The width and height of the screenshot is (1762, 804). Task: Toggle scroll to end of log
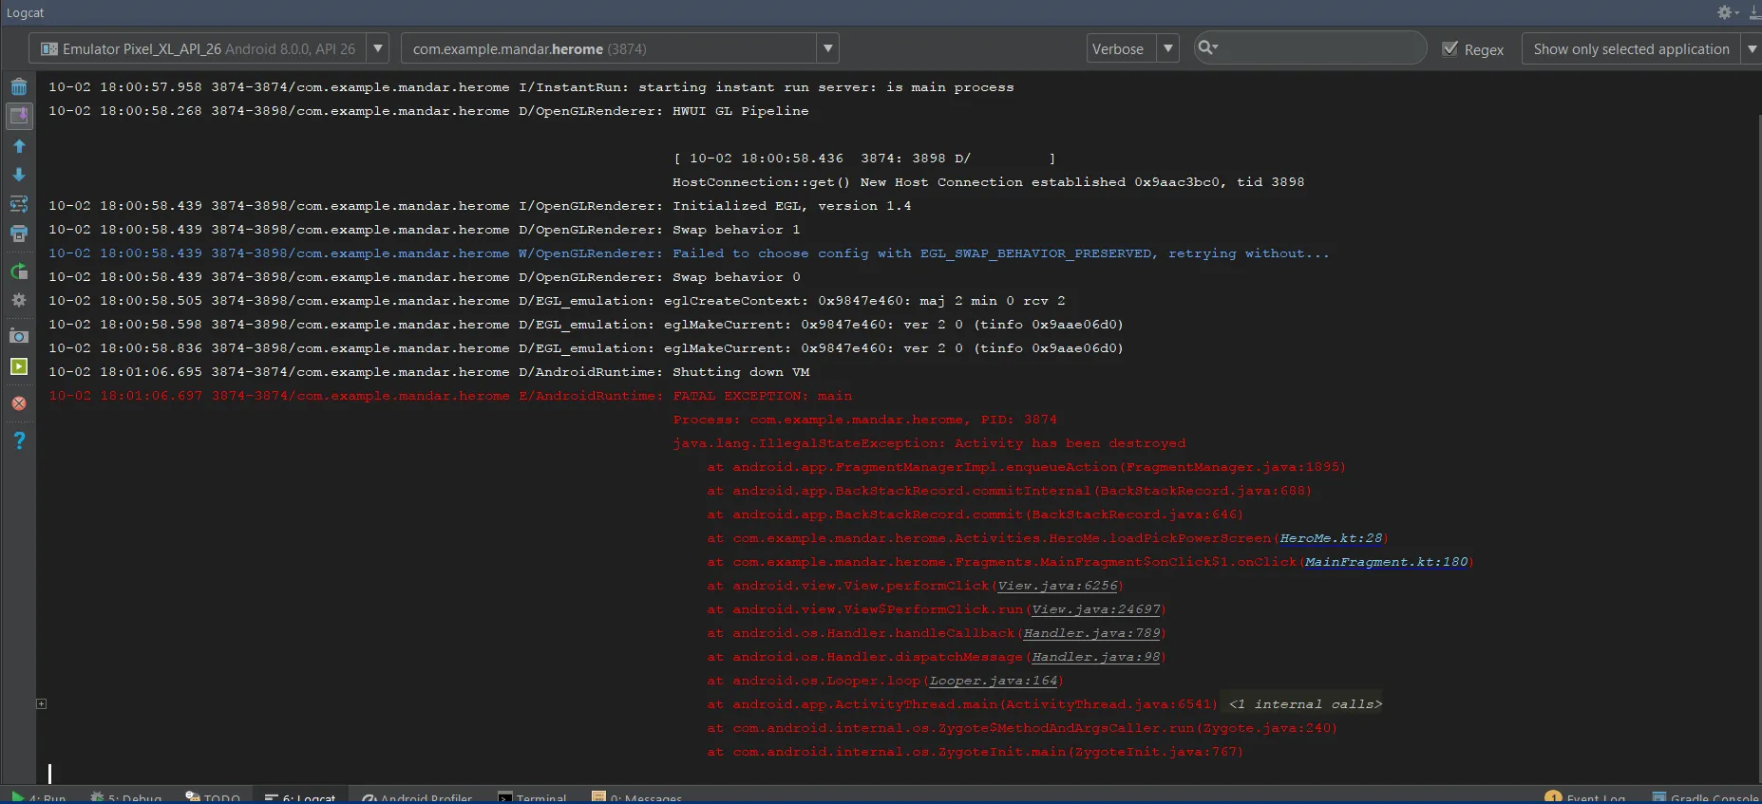click(19, 116)
